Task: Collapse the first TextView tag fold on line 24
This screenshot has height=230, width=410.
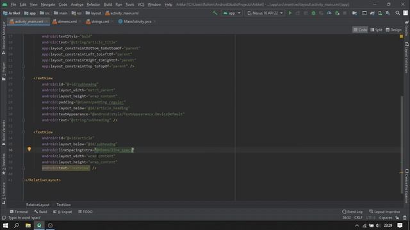Action: (x=23, y=78)
